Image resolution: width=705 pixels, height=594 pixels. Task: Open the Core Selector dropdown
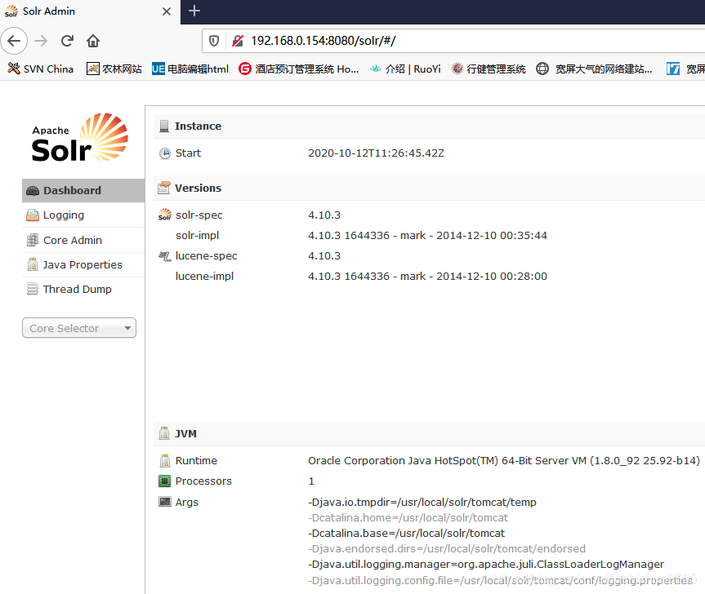(x=78, y=327)
